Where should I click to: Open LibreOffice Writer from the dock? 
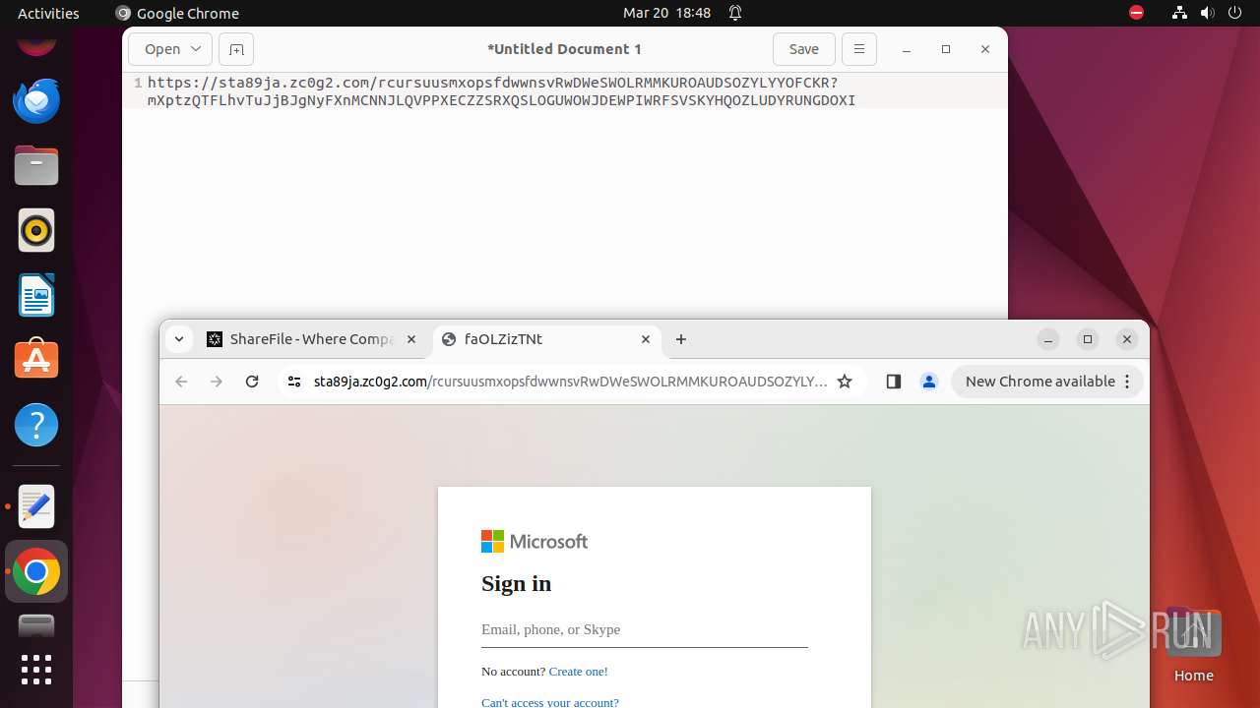(36, 295)
